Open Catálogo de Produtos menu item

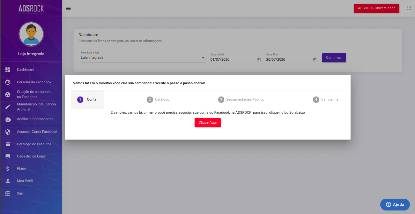coord(34,144)
